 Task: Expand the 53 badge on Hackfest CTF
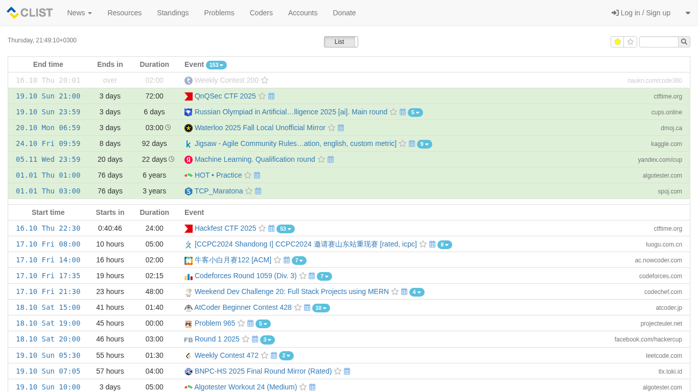pyautogui.click(x=286, y=229)
